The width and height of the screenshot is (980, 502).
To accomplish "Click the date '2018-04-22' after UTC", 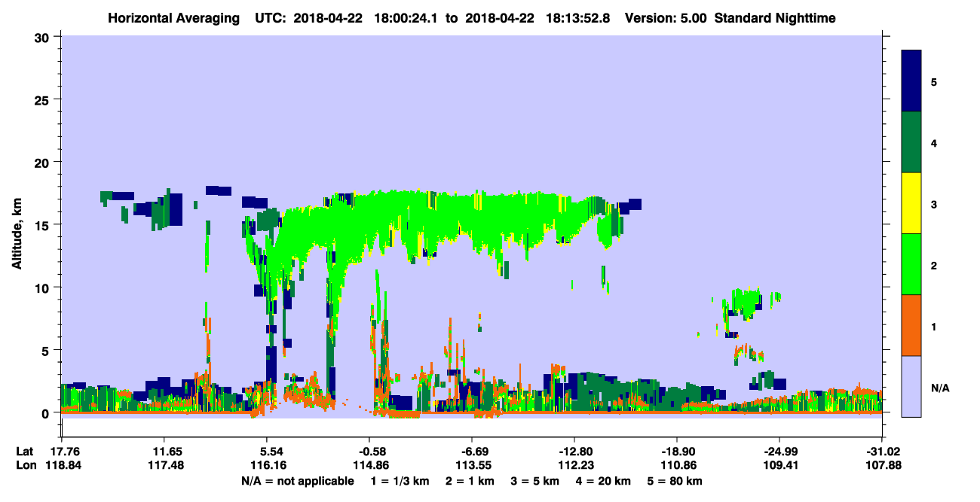I will click(x=329, y=18).
